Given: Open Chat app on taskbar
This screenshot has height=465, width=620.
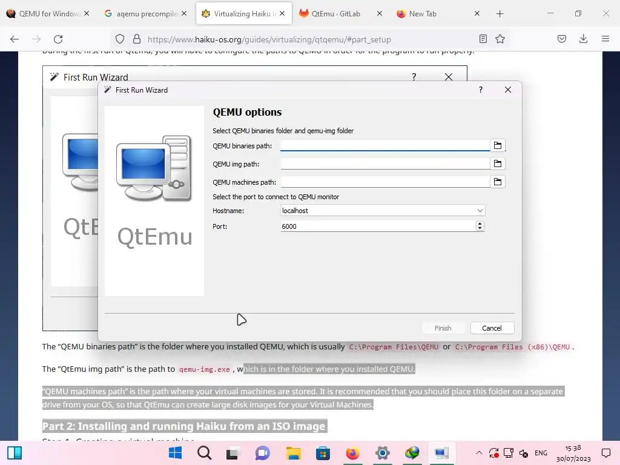Looking at the screenshot, I should click(262, 453).
